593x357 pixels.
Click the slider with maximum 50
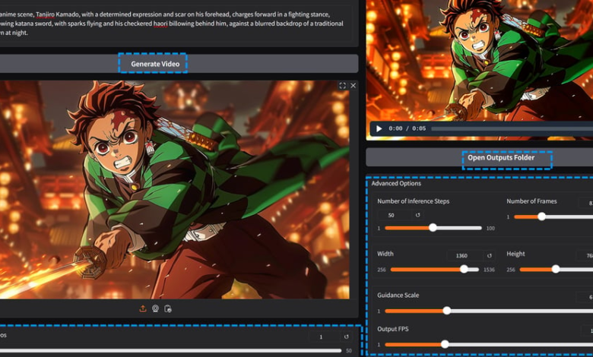170,351
